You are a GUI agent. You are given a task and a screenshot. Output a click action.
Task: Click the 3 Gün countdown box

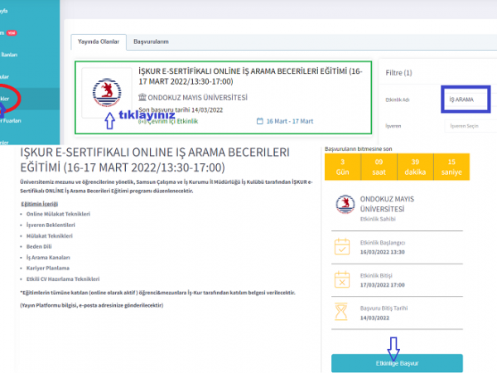point(342,167)
